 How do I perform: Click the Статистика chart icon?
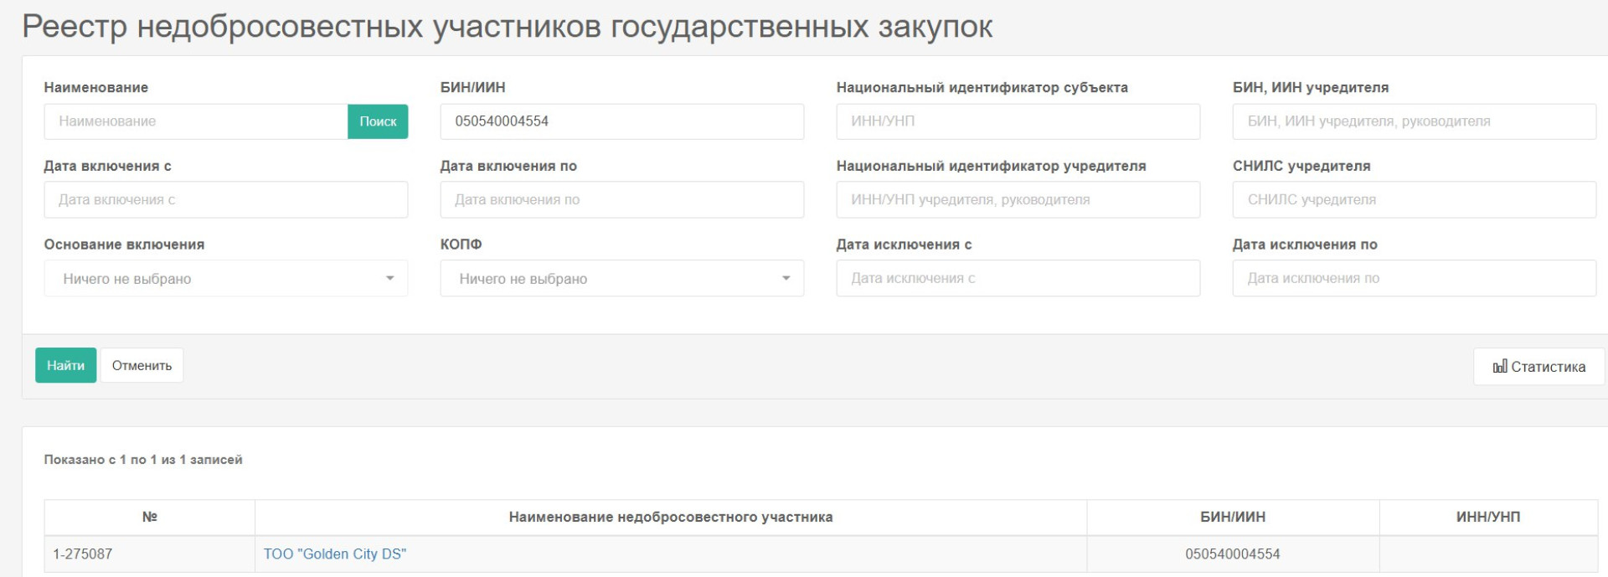click(1499, 367)
